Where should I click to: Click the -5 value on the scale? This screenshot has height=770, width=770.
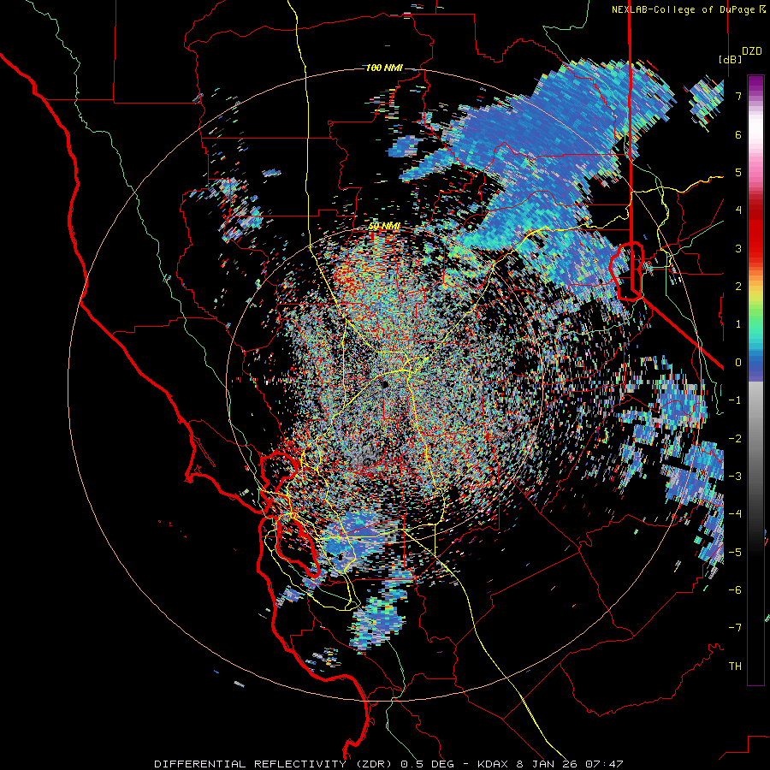tap(735, 553)
